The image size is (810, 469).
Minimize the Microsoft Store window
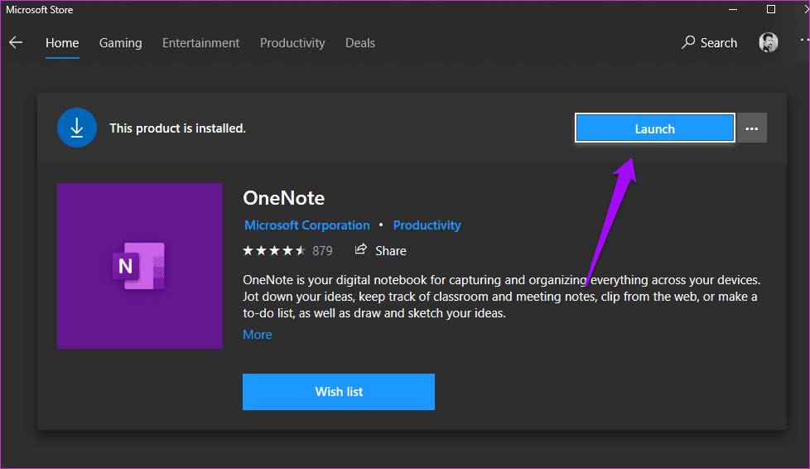[732, 9]
